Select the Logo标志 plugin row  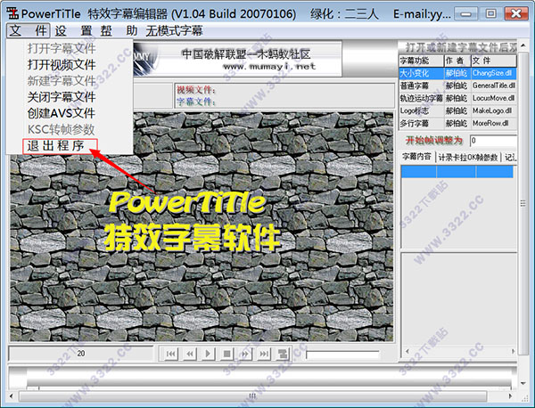tap(457, 110)
